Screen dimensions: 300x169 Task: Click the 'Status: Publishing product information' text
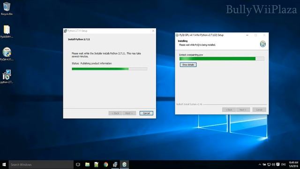click(x=92, y=63)
